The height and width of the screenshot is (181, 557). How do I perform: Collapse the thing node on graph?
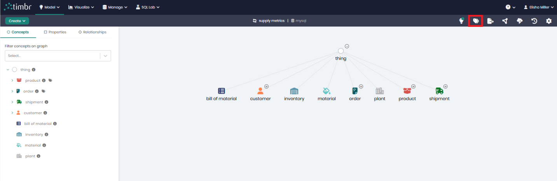click(347, 46)
